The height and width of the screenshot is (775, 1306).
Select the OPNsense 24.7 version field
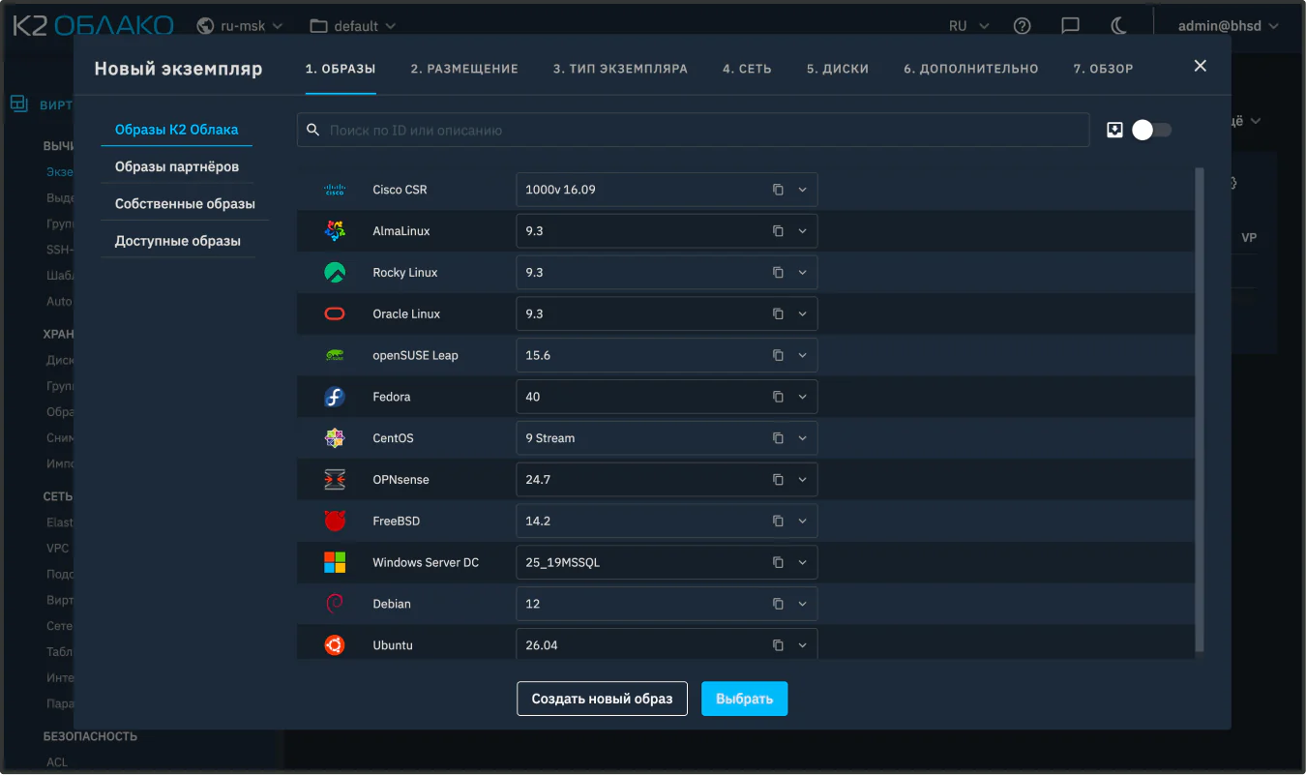[x=667, y=480]
